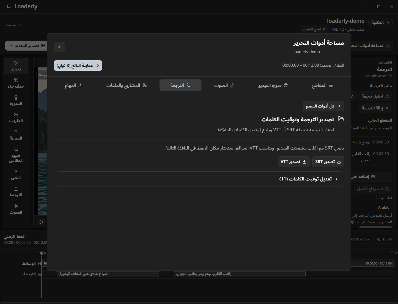Expand تعديل توقيت الكلمات (11) section

point(200,179)
